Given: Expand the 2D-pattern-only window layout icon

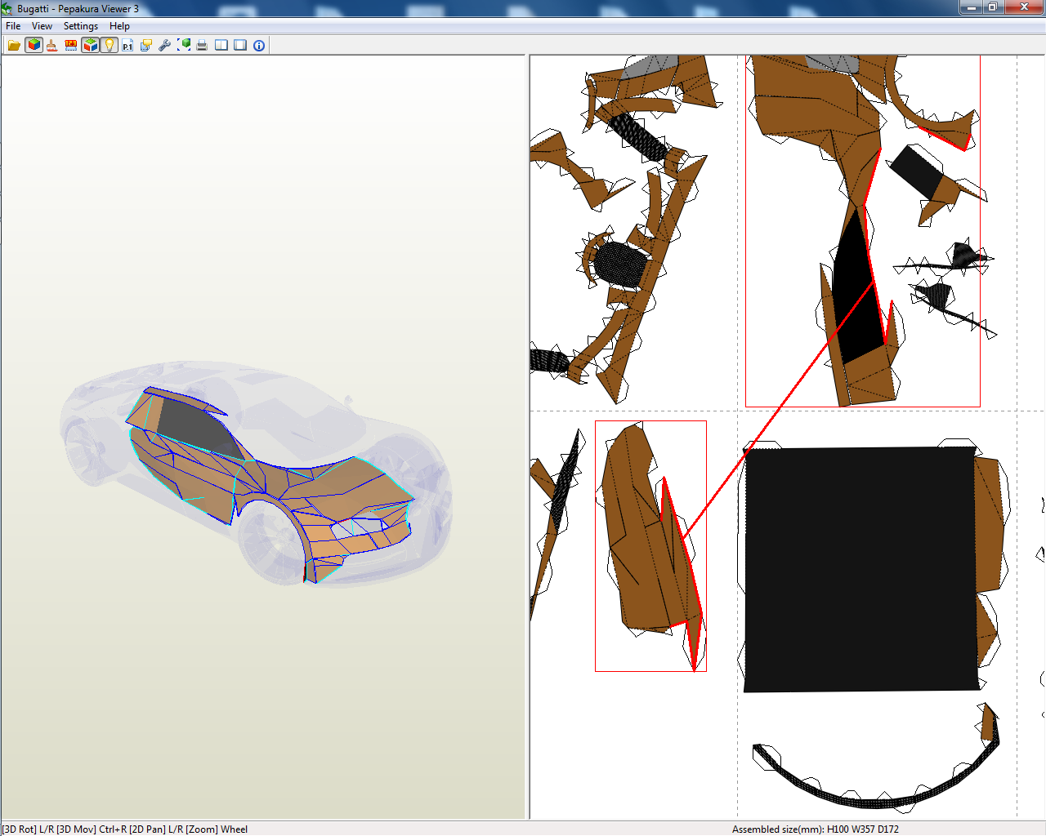Looking at the screenshot, I should (239, 45).
